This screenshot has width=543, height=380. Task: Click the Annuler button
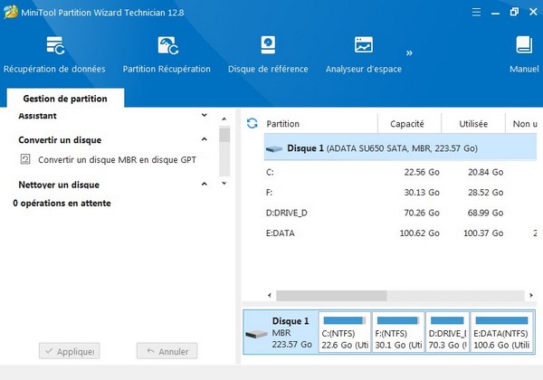click(167, 351)
